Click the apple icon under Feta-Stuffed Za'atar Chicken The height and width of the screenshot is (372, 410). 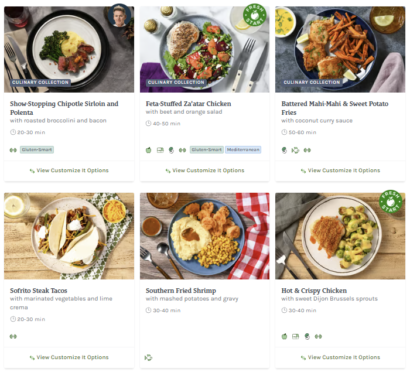pos(149,150)
